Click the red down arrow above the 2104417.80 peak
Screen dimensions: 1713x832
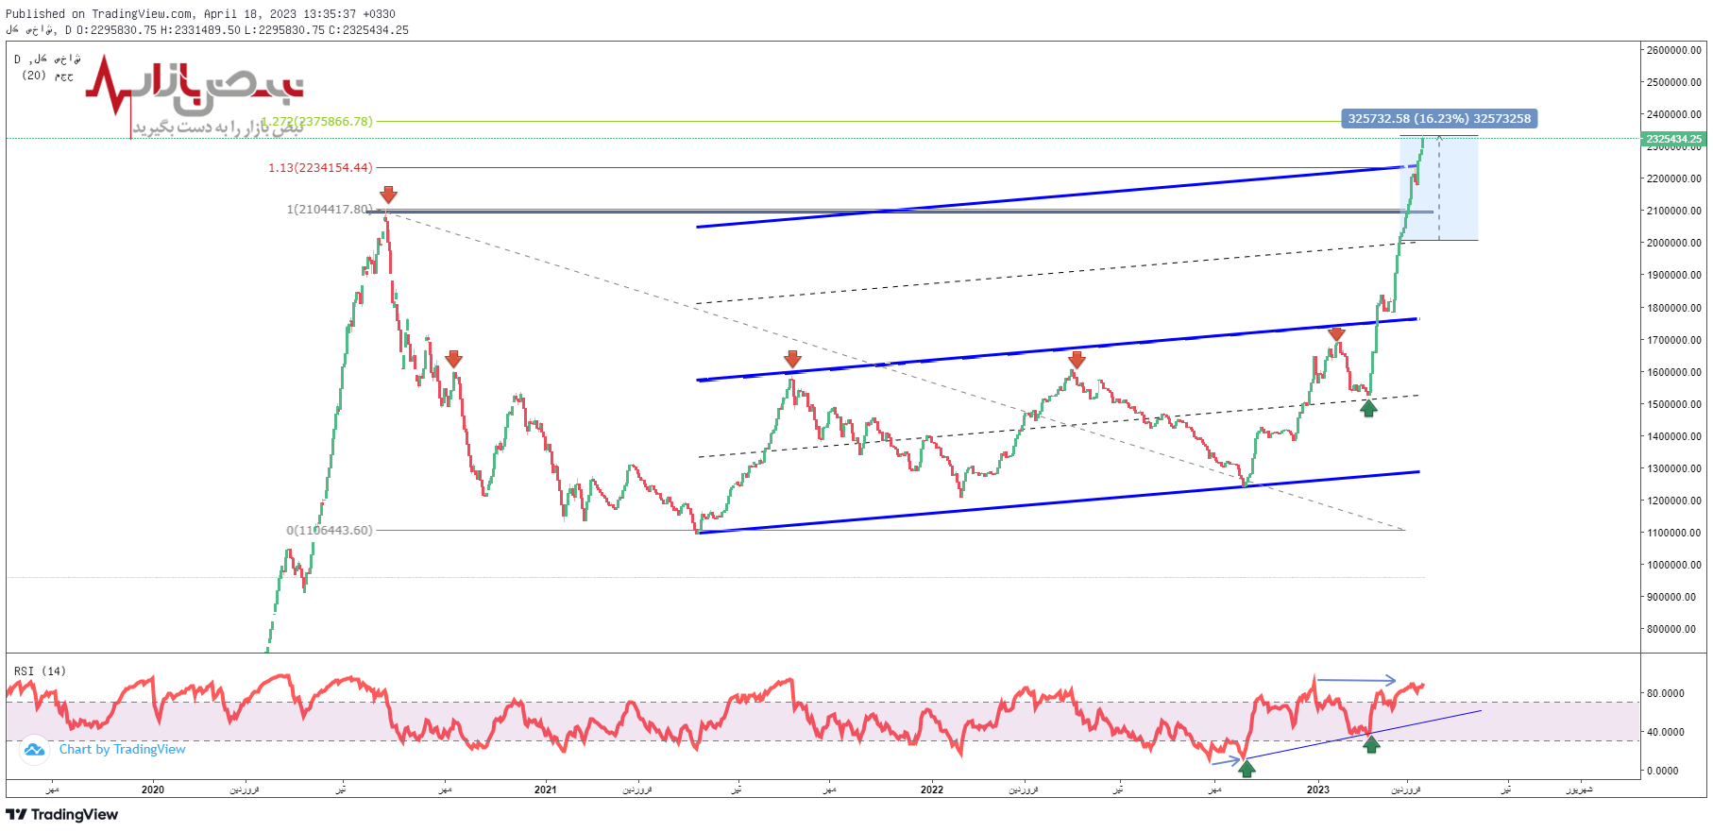point(388,195)
